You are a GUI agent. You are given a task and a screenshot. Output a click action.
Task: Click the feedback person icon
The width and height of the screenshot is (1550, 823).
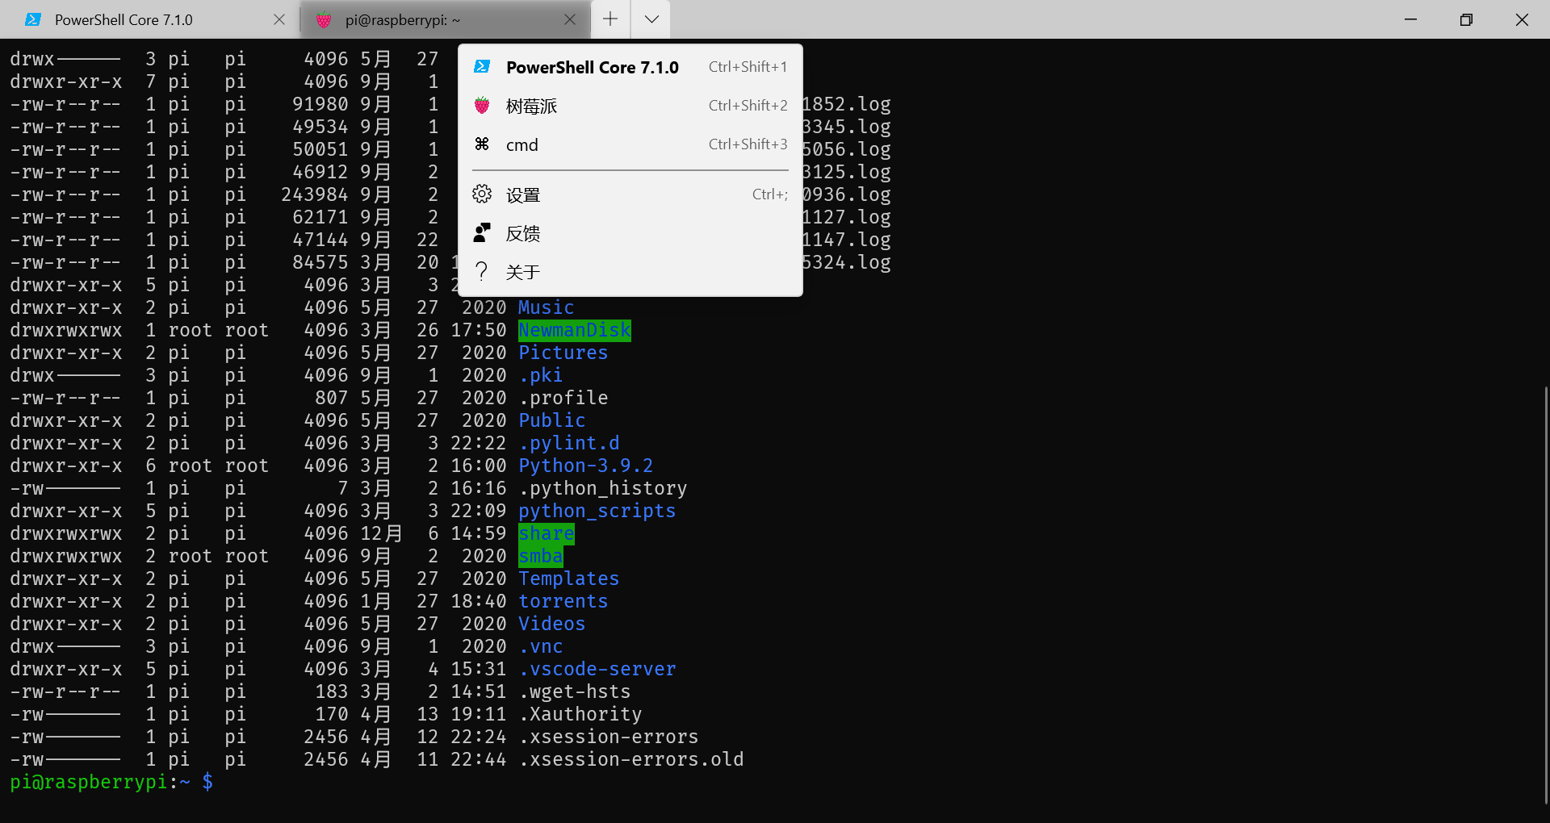pyautogui.click(x=482, y=232)
